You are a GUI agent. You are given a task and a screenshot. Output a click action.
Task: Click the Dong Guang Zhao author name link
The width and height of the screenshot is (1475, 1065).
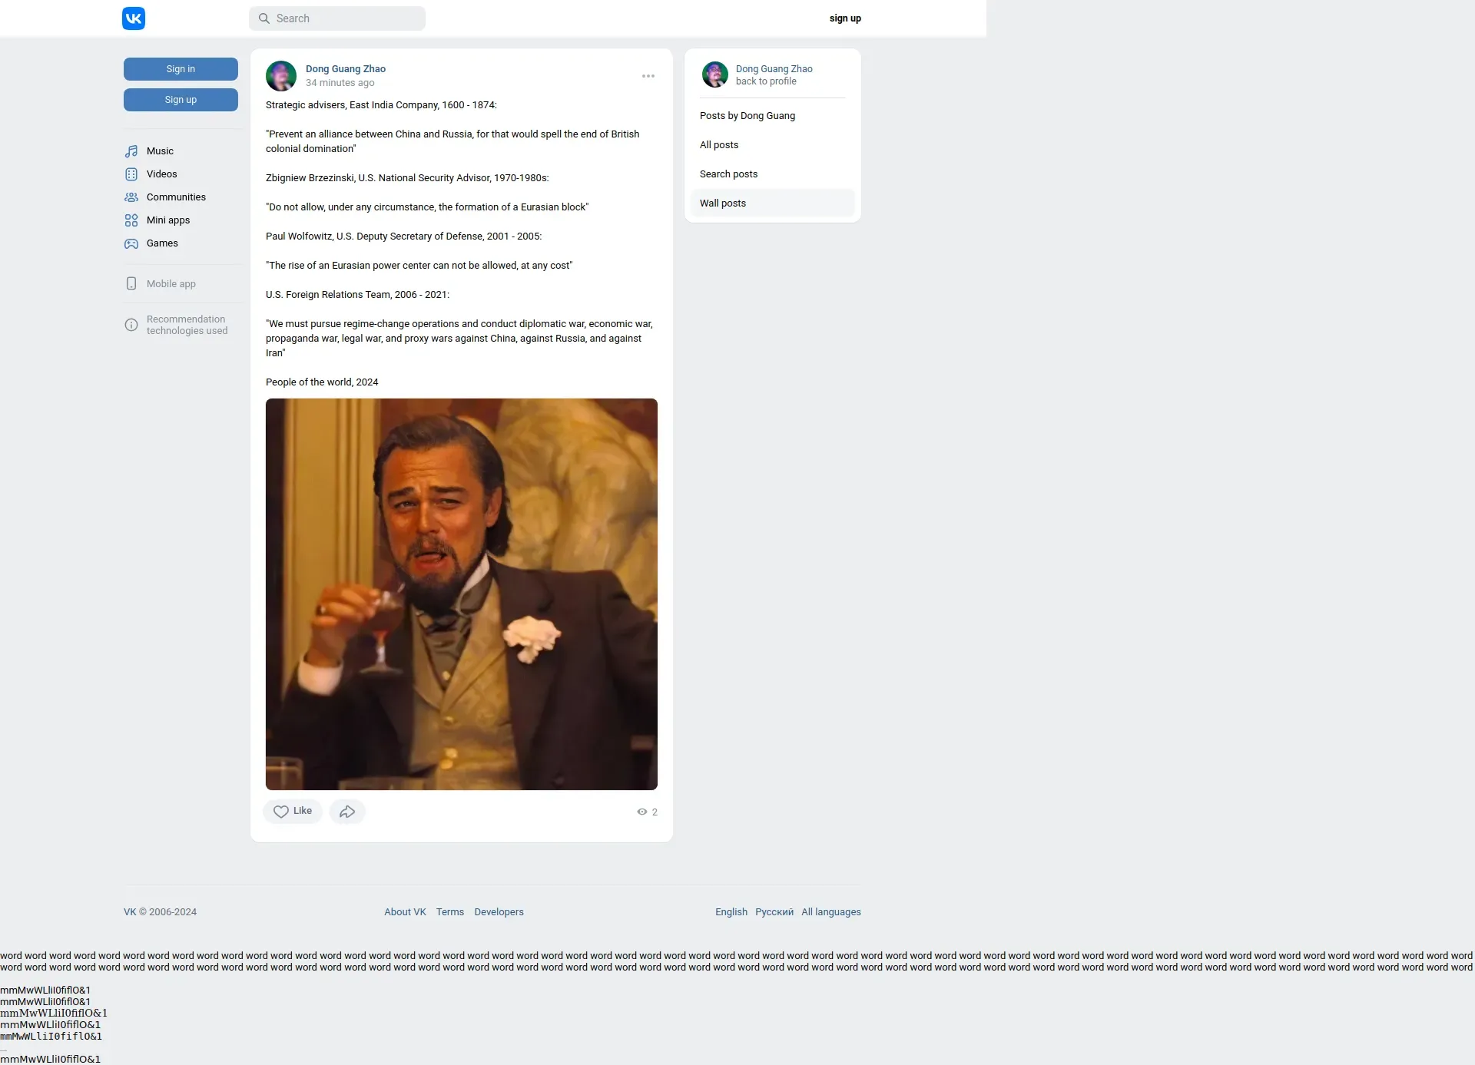coord(346,69)
